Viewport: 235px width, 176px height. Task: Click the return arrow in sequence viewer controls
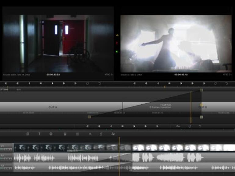tap(226, 83)
